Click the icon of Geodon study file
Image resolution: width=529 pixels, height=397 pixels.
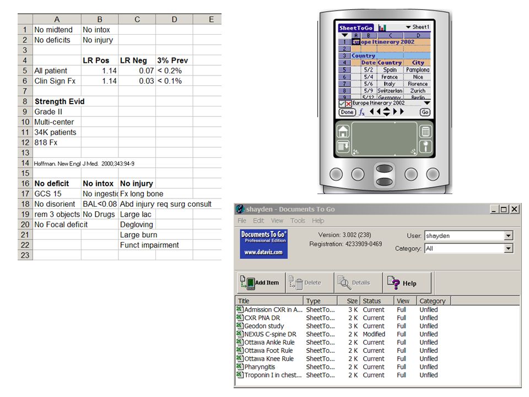point(240,326)
